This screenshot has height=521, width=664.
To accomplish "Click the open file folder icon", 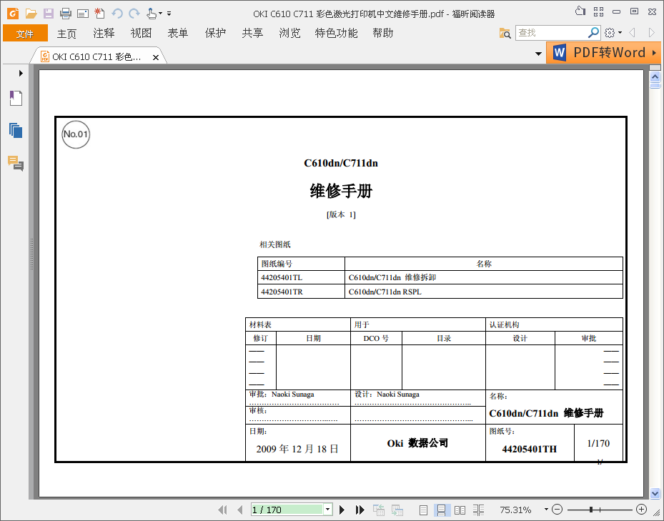I will point(31,14).
